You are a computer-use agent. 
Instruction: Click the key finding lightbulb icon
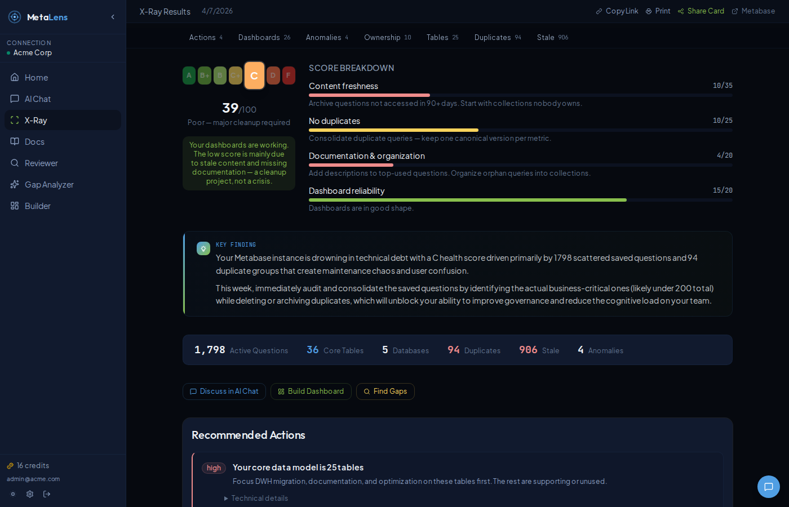point(203,248)
